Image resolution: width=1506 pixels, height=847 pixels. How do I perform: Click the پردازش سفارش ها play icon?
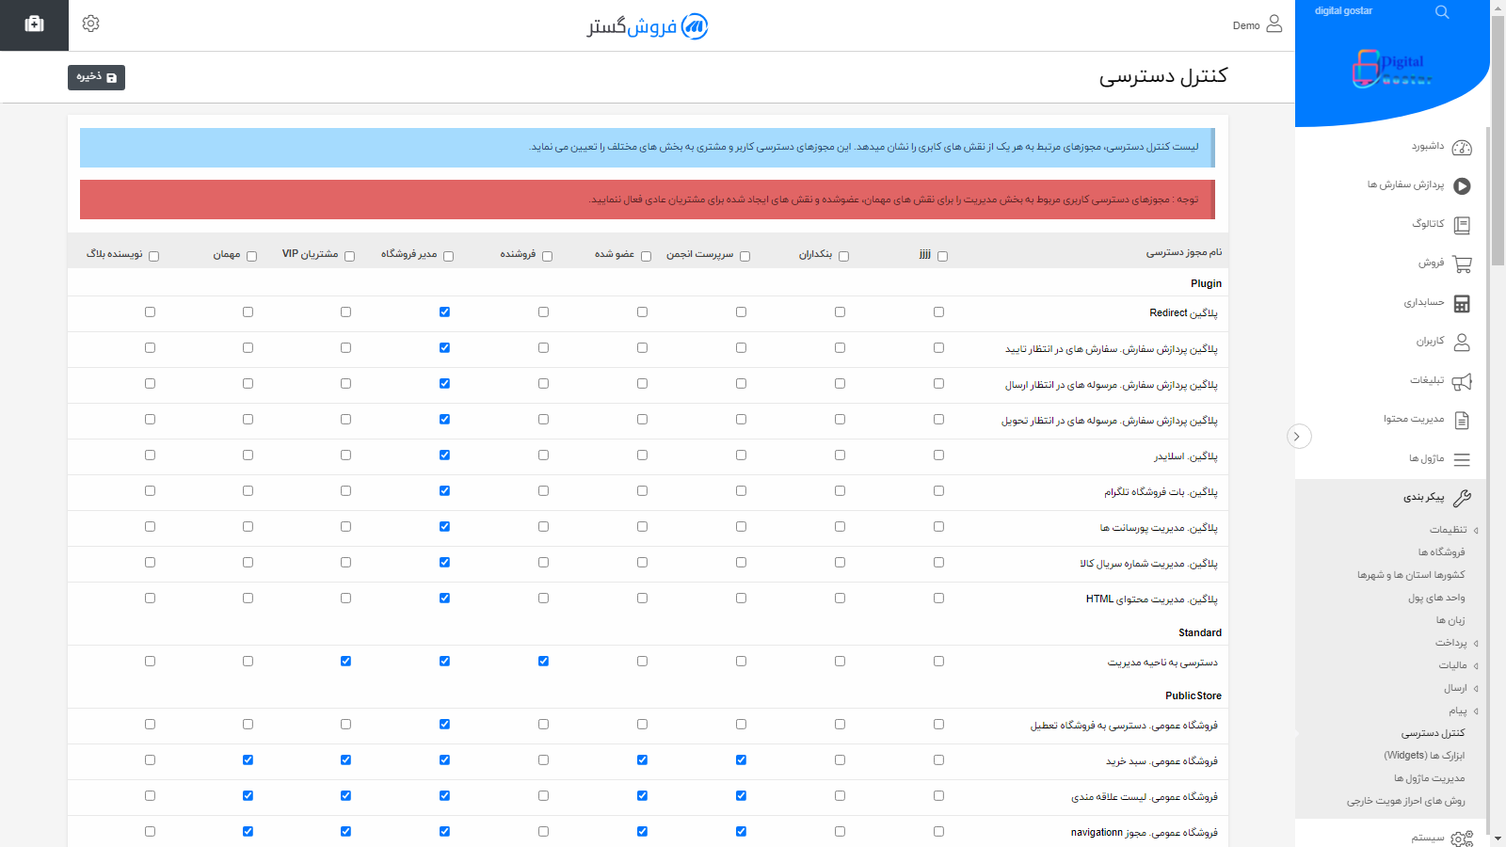coord(1462,186)
